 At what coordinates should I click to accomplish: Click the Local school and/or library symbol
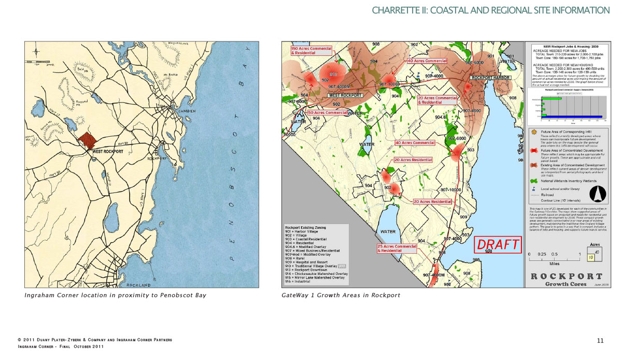pos(533,189)
